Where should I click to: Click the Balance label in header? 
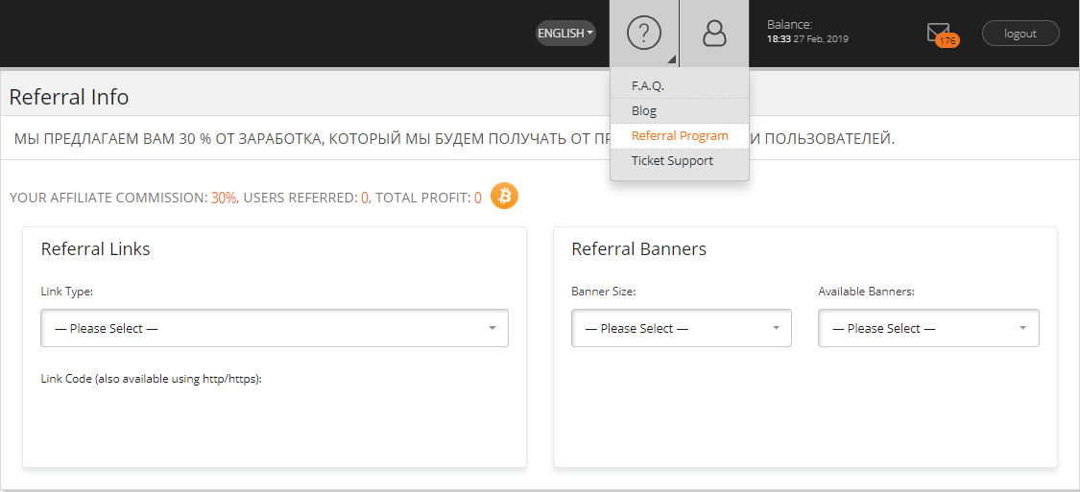point(789,24)
